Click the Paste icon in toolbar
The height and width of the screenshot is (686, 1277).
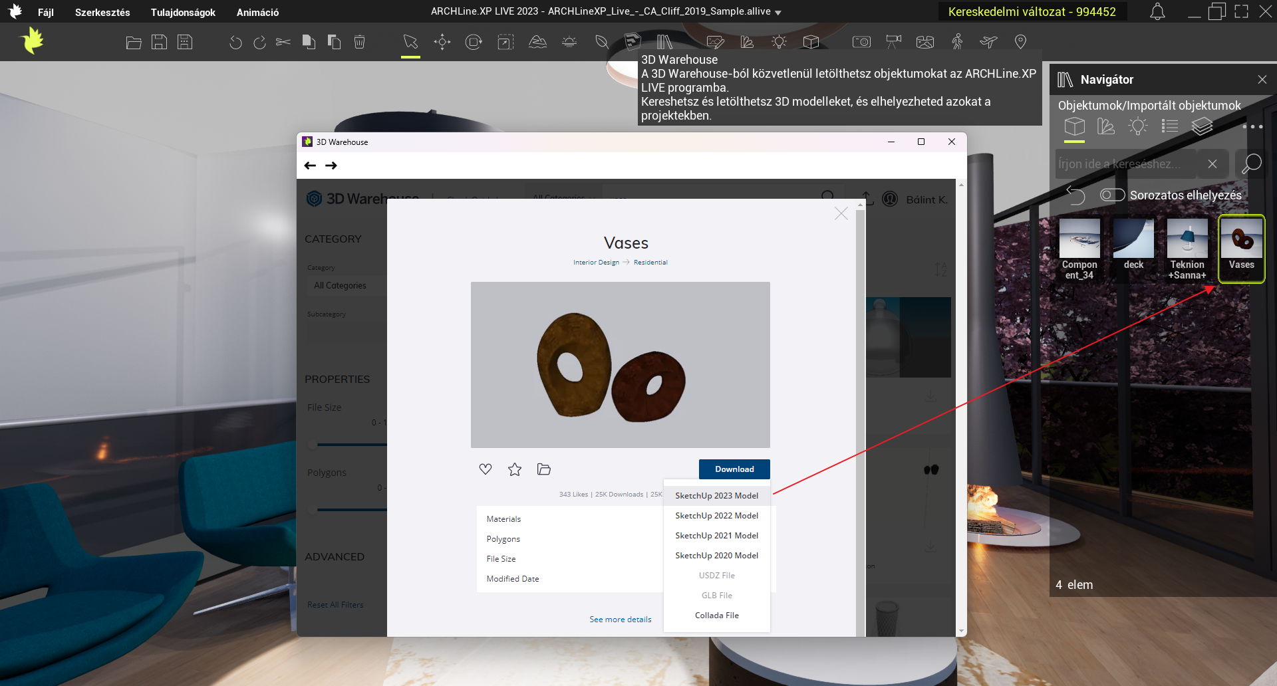[x=334, y=43]
